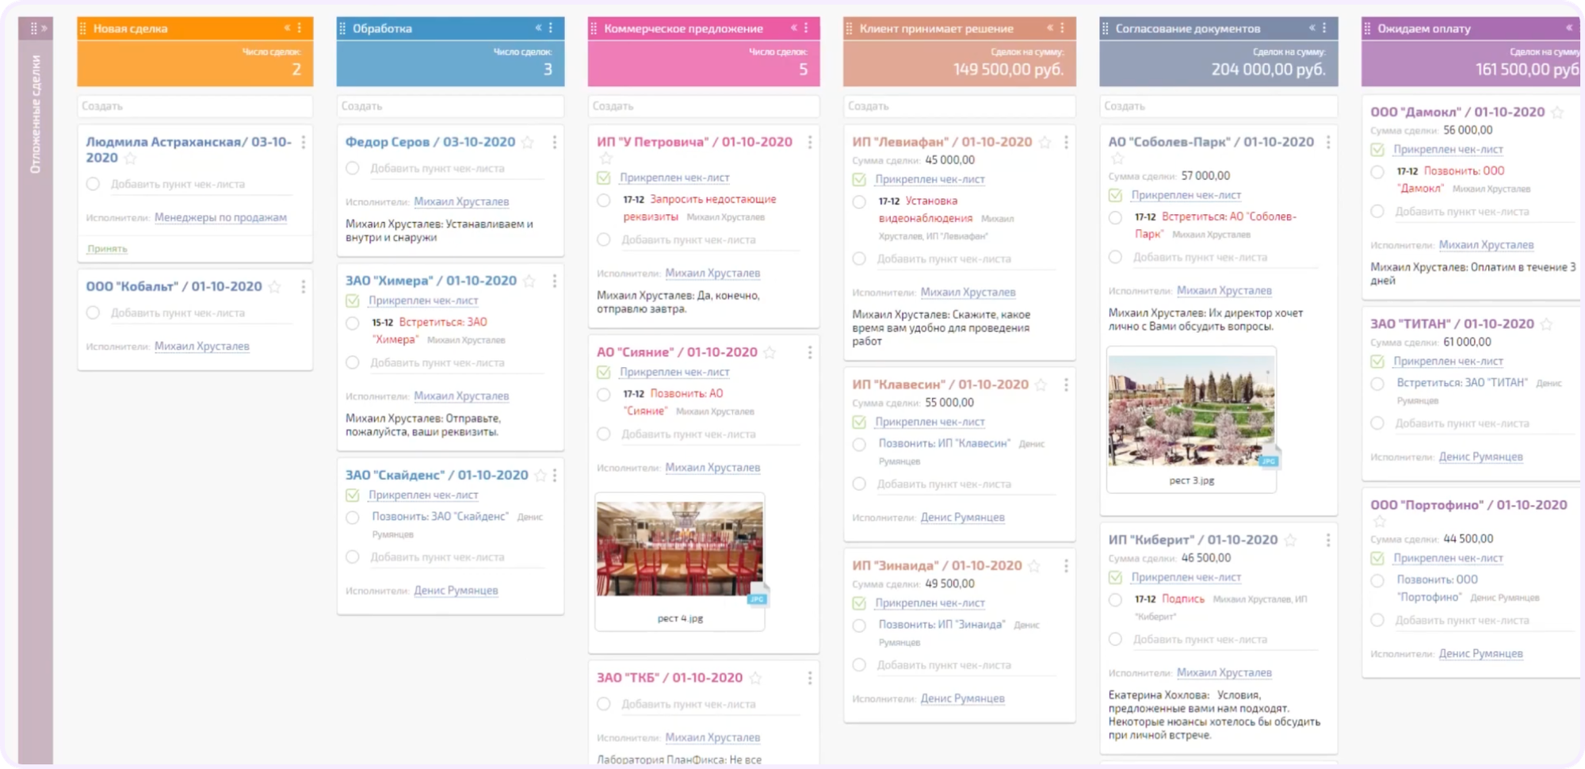Open the АО "Соболев-Парк" card menu

pos(1328,143)
